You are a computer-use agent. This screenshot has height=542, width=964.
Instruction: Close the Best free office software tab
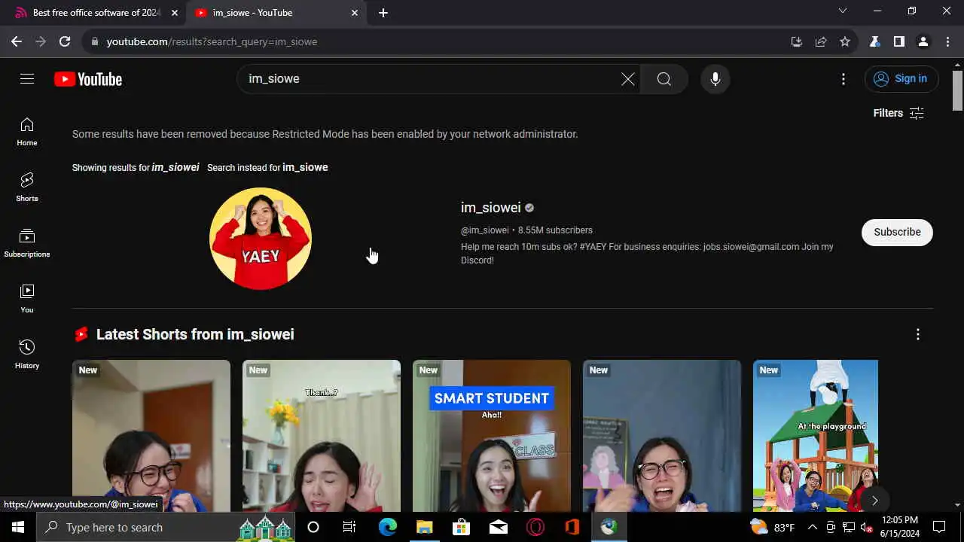[x=175, y=13]
